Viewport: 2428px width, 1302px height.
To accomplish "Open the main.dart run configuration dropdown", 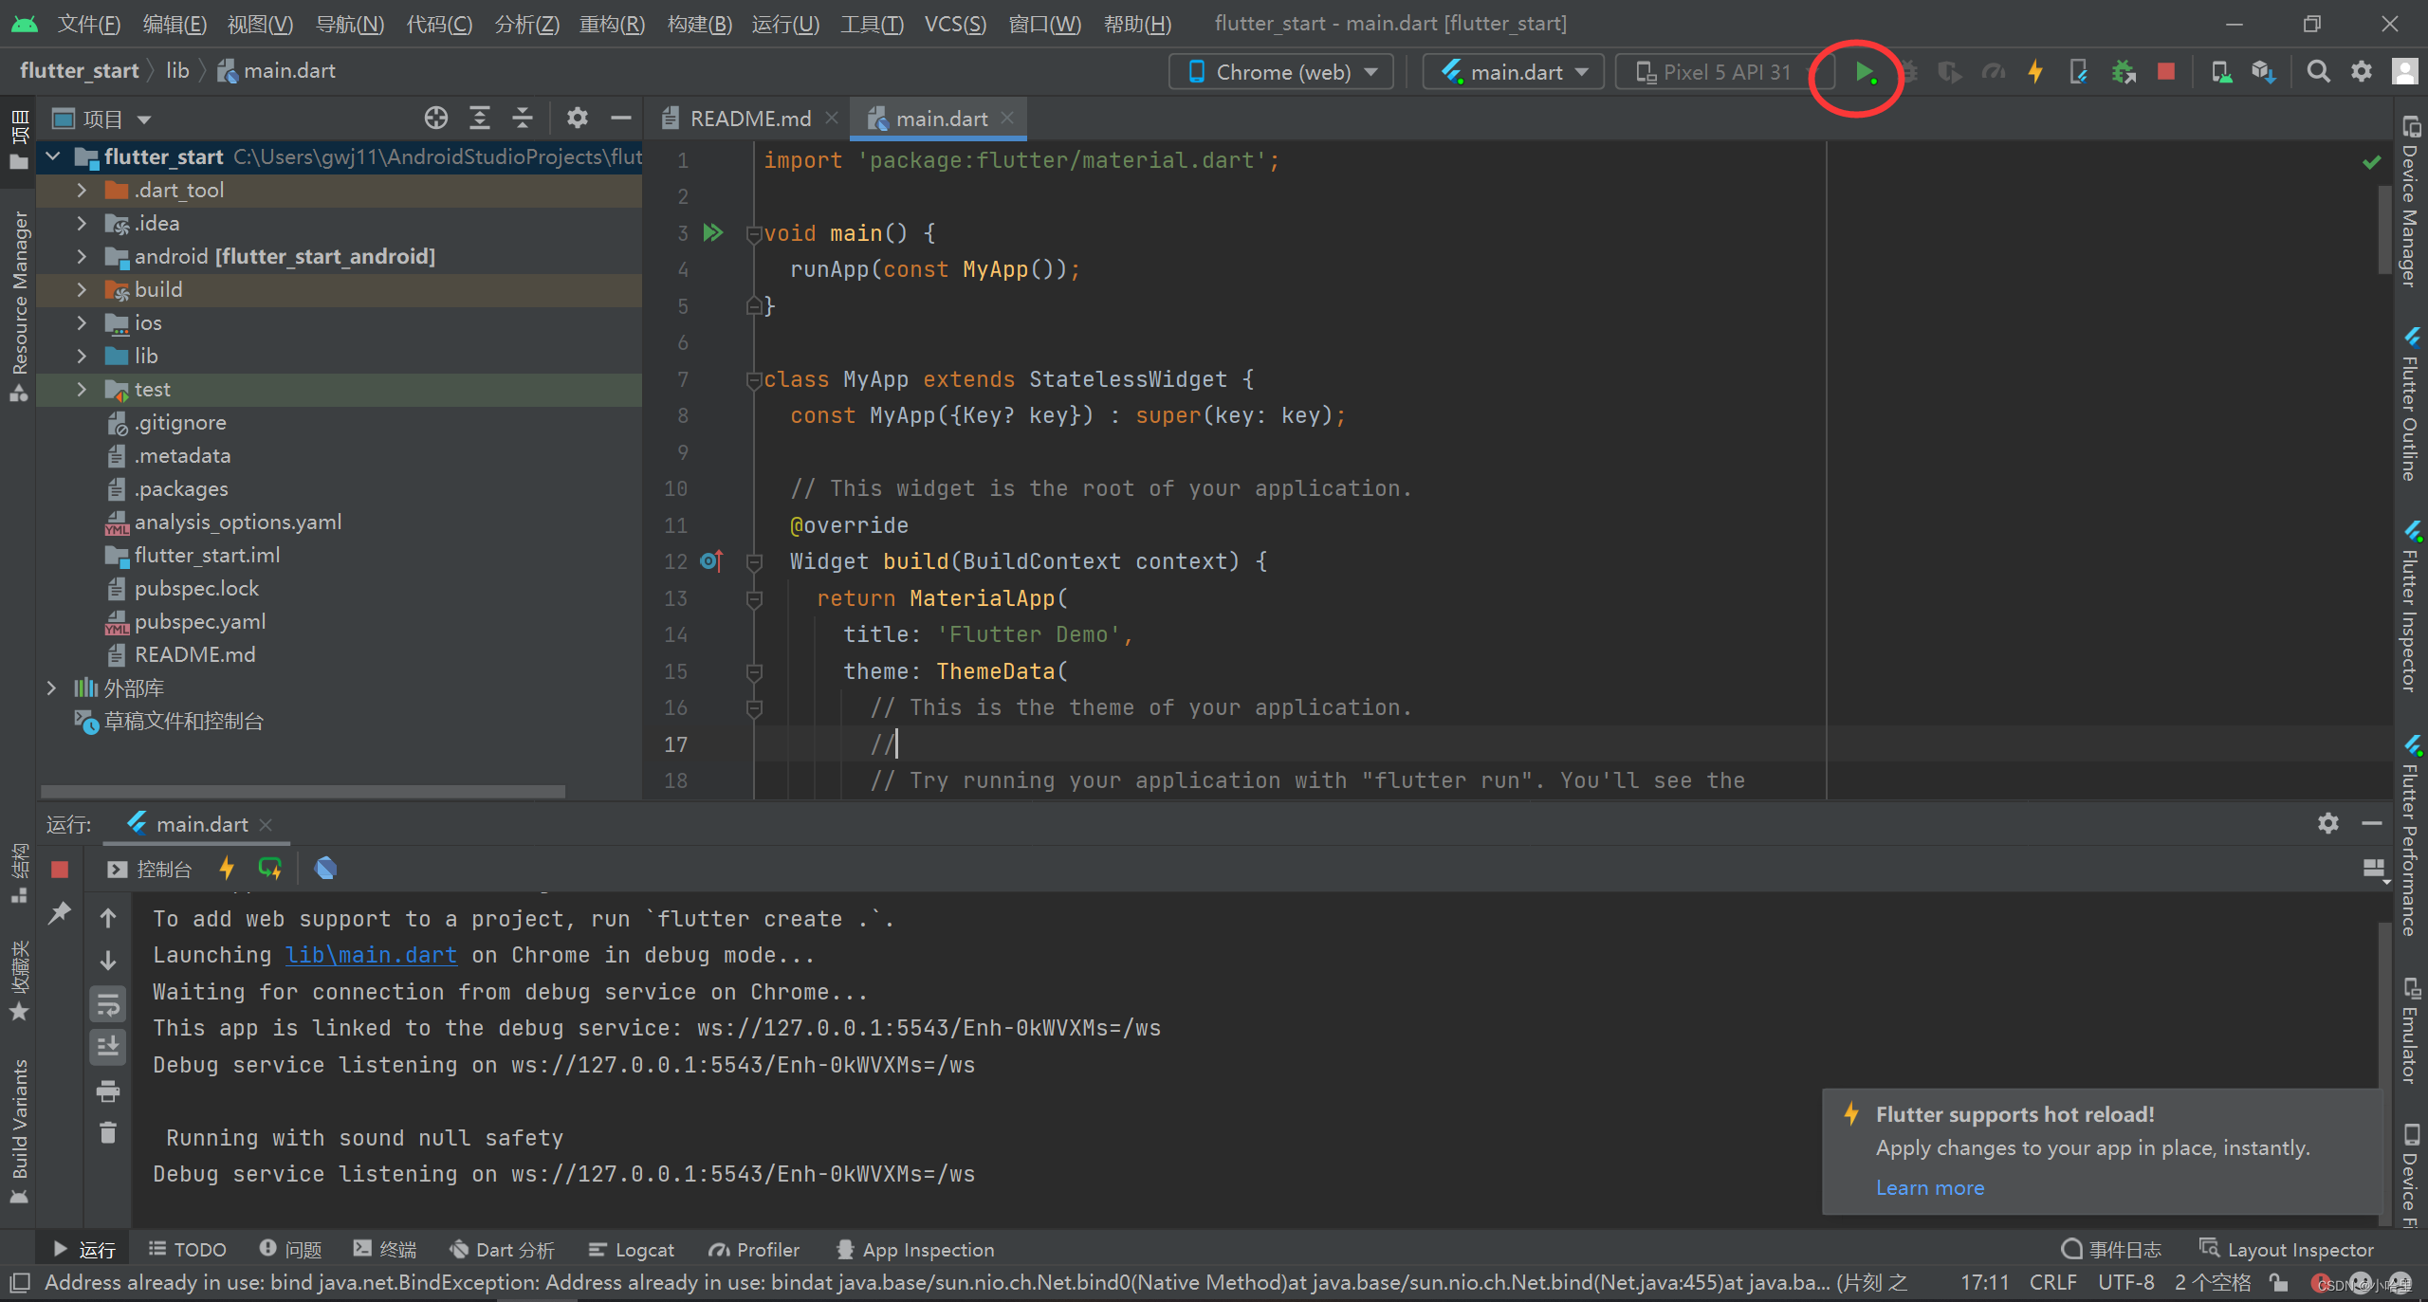I will (1514, 72).
